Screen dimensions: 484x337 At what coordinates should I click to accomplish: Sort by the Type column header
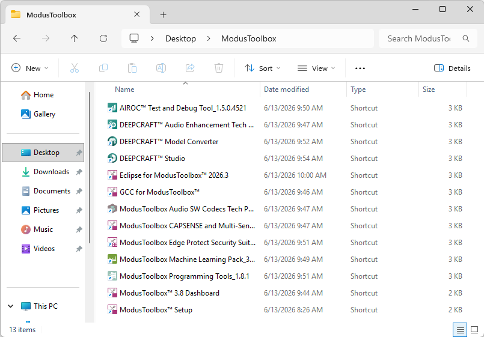[358, 90]
